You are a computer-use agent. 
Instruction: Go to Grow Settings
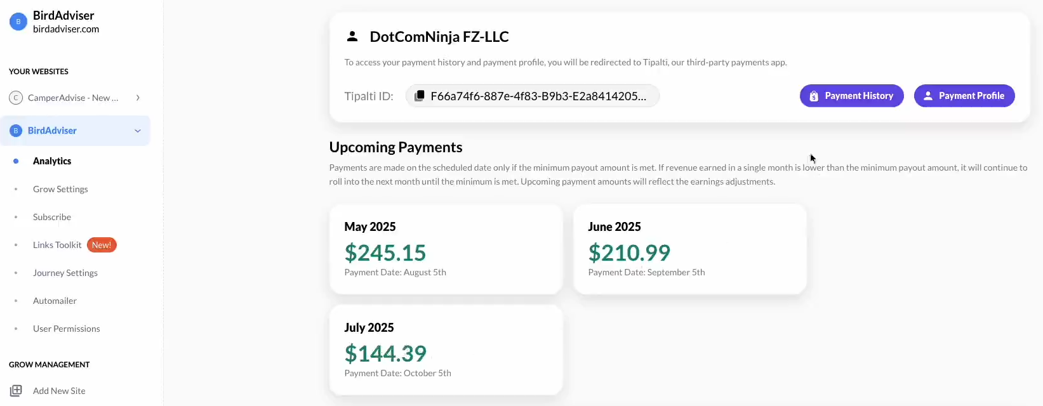[x=60, y=189]
